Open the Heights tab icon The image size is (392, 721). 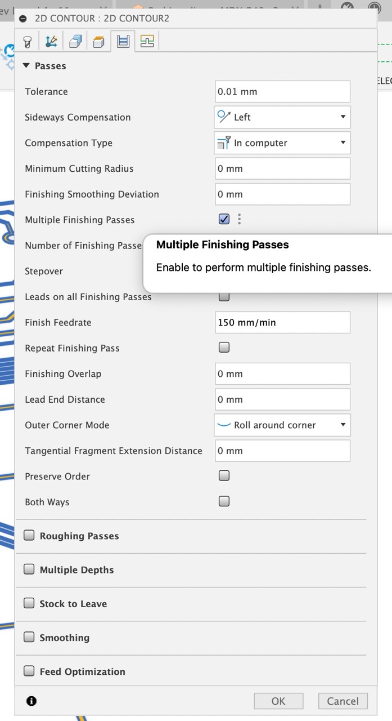[x=75, y=41]
